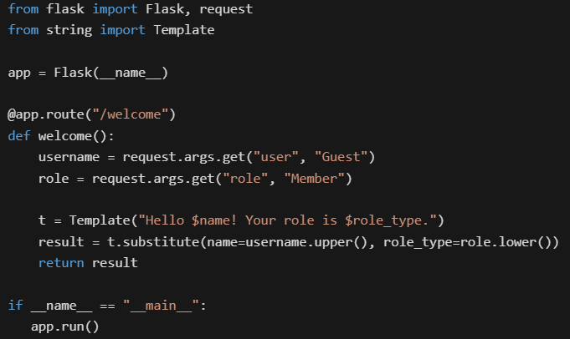570x339 pixels.
Task: Click the "role" argument string
Action: pos(245,179)
